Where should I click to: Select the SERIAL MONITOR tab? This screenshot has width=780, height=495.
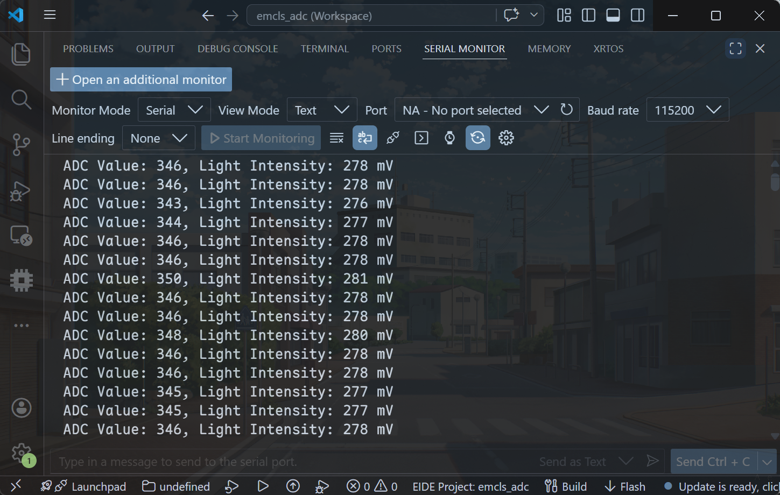(465, 48)
